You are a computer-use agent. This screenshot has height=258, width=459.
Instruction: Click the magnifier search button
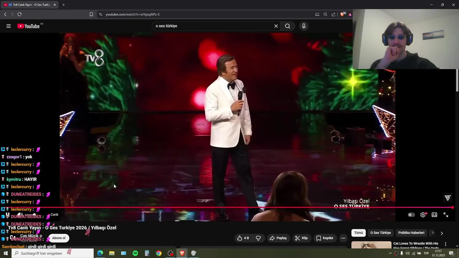point(288,26)
